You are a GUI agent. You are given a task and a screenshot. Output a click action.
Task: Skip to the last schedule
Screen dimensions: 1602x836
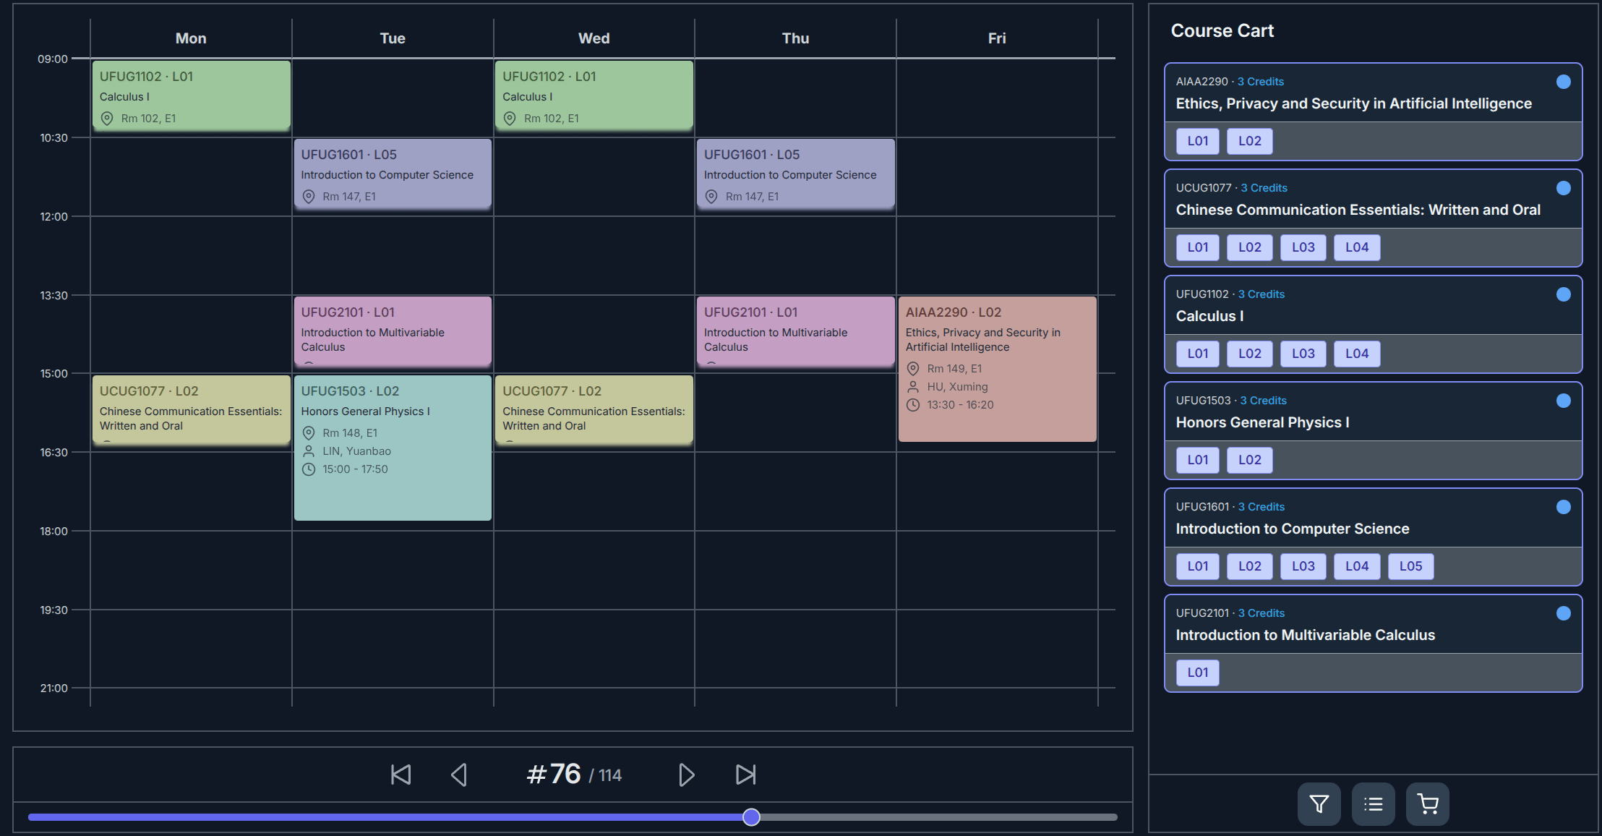coord(745,775)
